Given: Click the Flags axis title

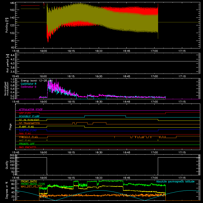Looking at the screenshot, I should (x=10, y=127).
